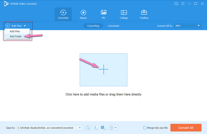
Task: Open the feedback chat icon
Action: click(176, 3)
